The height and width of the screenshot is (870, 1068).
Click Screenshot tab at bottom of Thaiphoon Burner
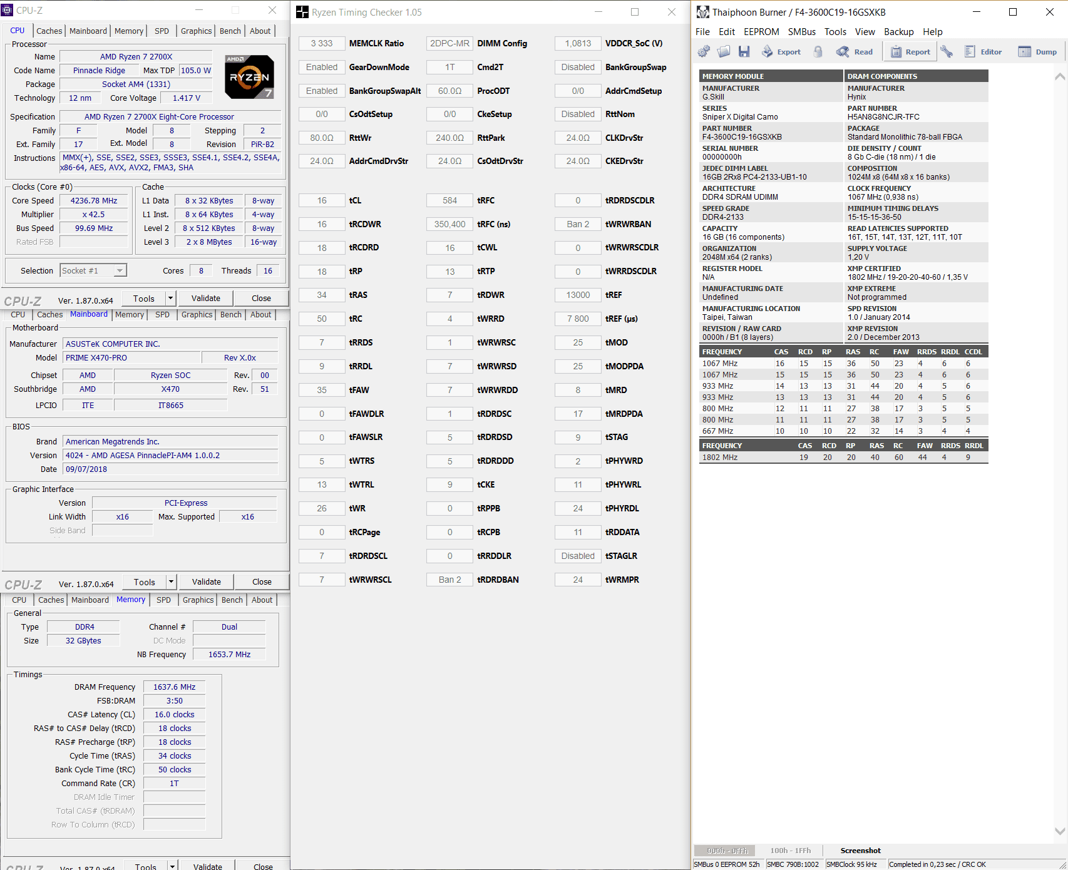tap(860, 851)
